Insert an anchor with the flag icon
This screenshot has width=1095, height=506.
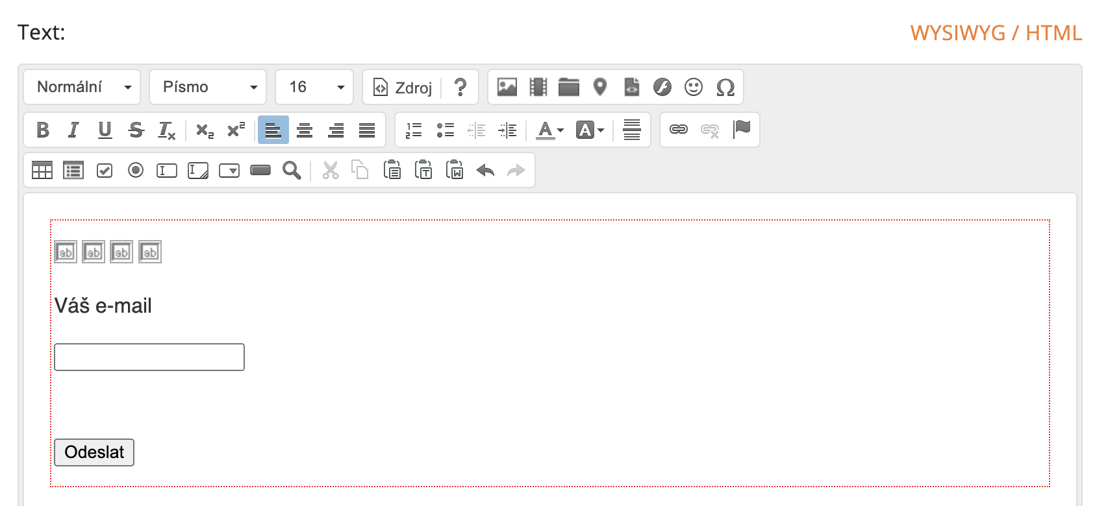741,130
